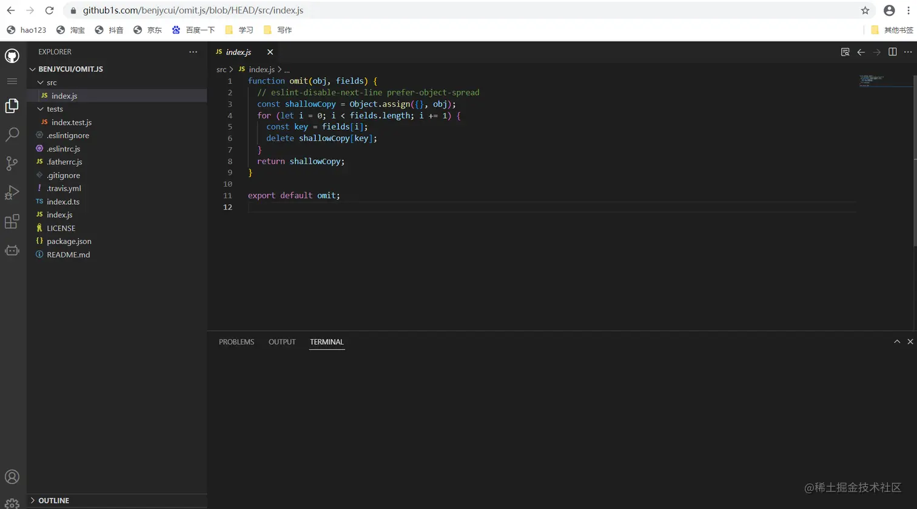Switch to the PROBLEMS panel tab
This screenshot has height=509, width=917.
click(x=237, y=342)
